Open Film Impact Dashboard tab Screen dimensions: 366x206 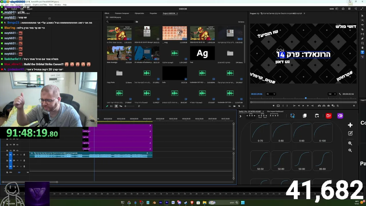point(275,112)
